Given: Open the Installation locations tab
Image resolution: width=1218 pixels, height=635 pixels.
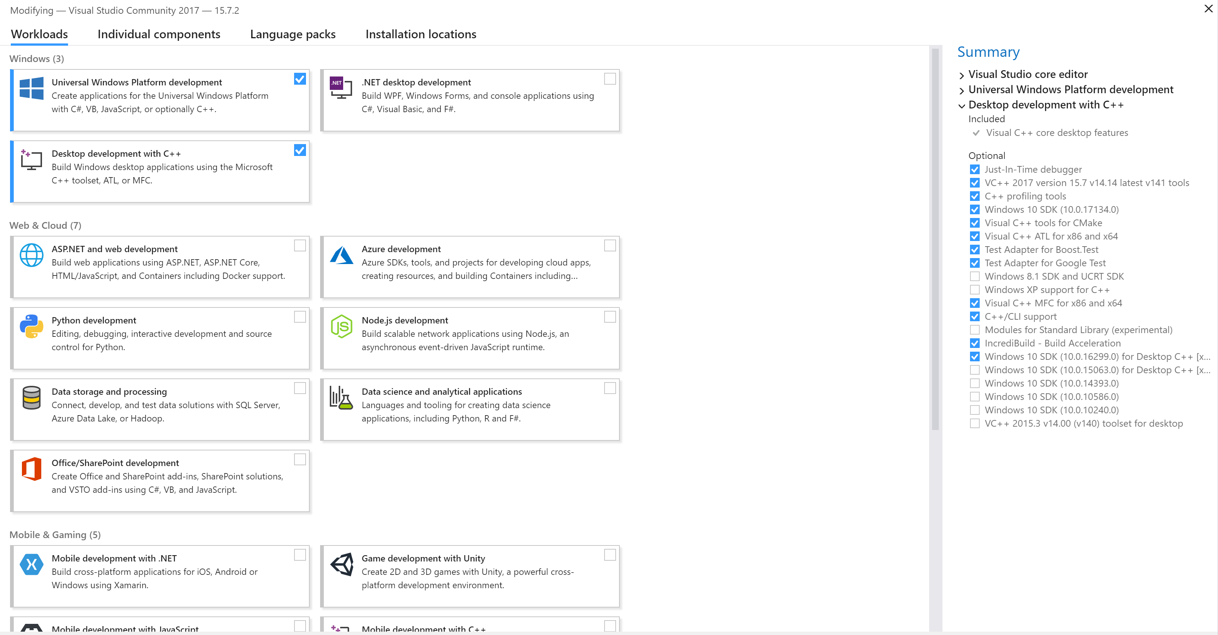Looking at the screenshot, I should pyautogui.click(x=420, y=34).
